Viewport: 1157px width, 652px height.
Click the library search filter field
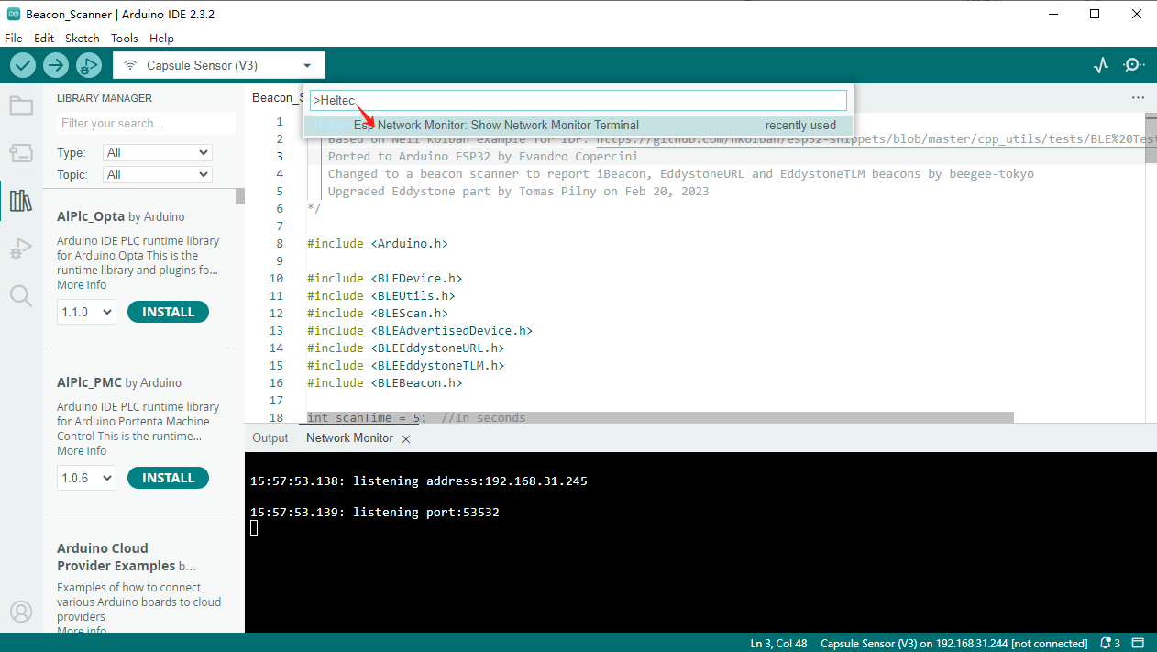[146, 123]
